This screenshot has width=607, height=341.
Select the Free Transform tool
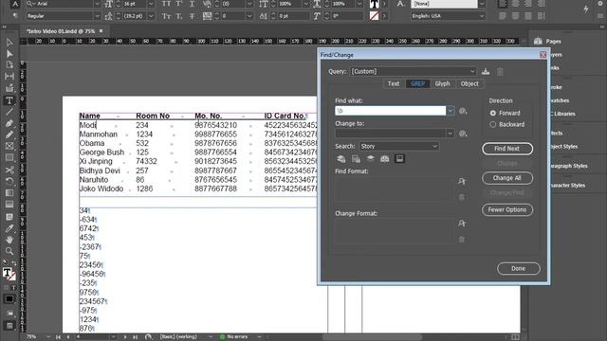tap(9, 181)
